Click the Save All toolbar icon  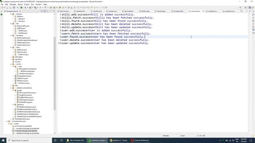pyautogui.click(x=10, y=8)
